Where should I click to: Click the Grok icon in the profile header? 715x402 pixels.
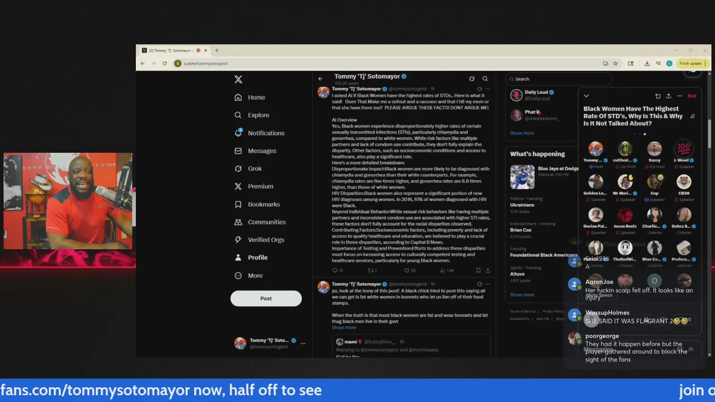click(472, 79)
